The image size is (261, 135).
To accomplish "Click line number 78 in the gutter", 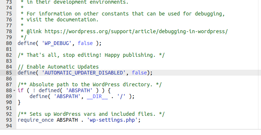I will [9, 31].
